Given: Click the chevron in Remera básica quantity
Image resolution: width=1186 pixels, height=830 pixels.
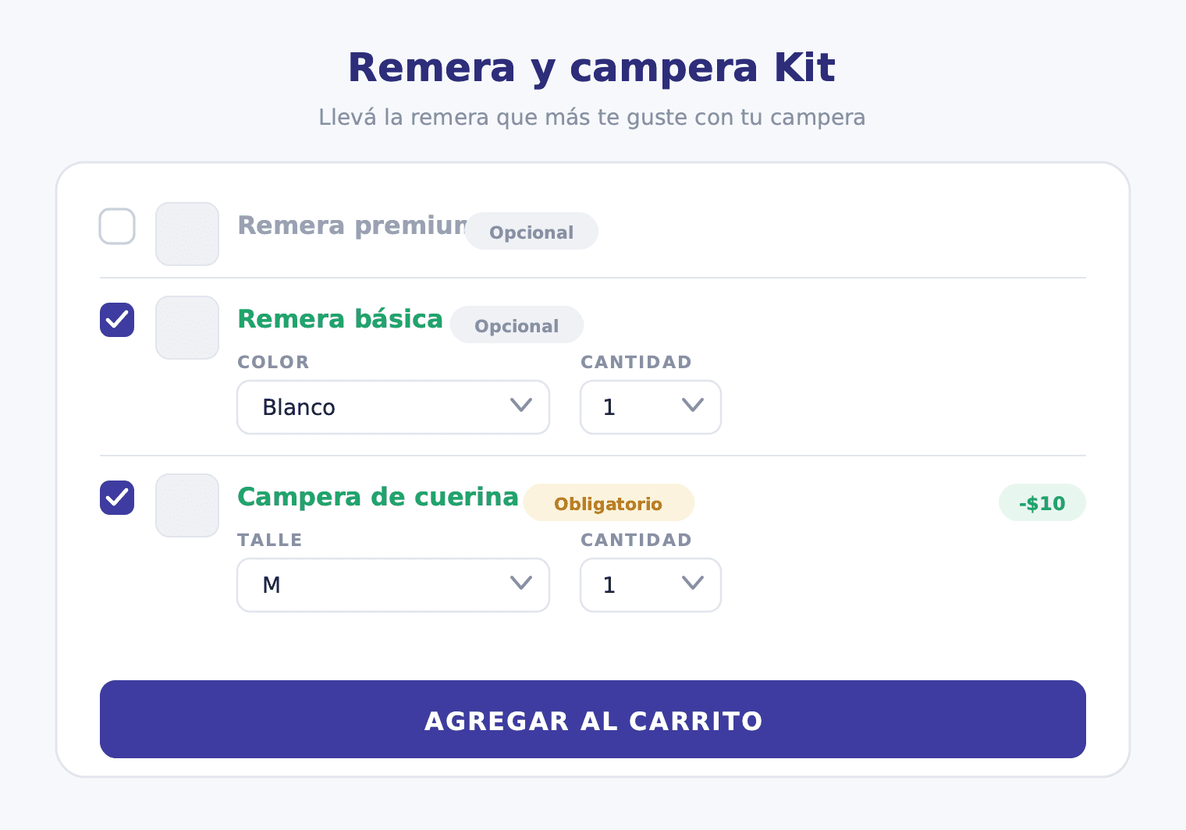Looking at the screenshot, I should point(693,405).
